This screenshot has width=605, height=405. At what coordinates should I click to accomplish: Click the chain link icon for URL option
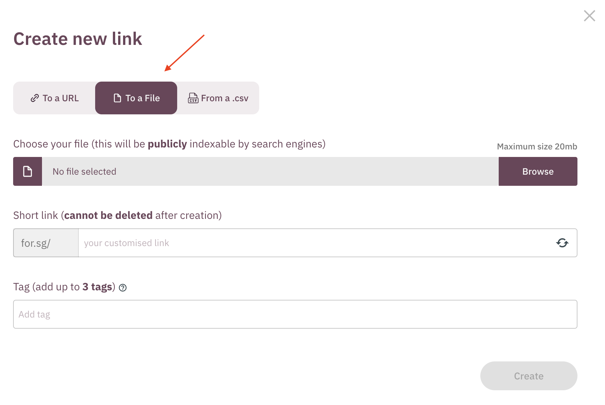click(35, 98)
